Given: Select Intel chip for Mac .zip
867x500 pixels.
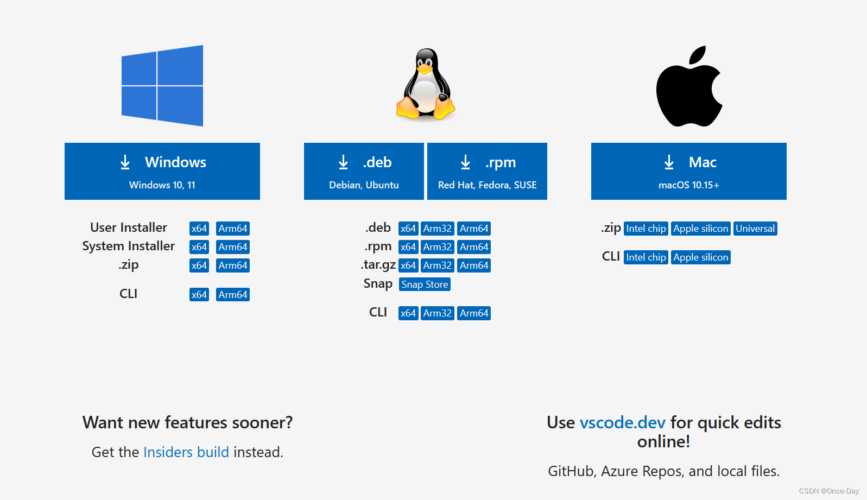Looking at the screenshot, I should pyautogui.click(x=646, y=229).
